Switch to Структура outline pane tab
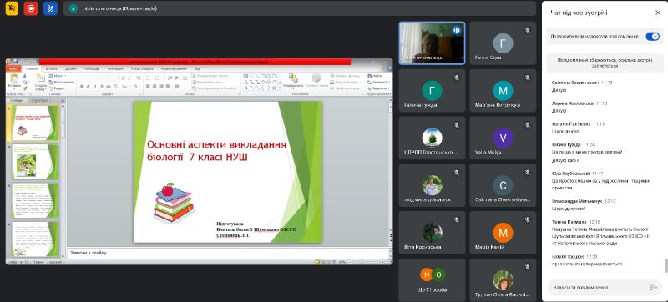668x302 pixels. tap(39, 100)
